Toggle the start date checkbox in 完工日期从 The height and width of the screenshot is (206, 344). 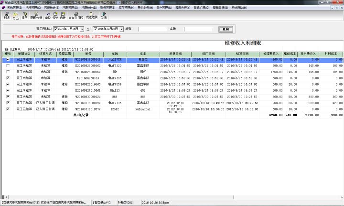pyautogui.click(x=56, y=29)
